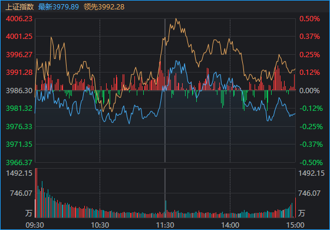
Task: Click the 0.50% upper percent label
Action: pyautogui.click(x=309, y=19)
